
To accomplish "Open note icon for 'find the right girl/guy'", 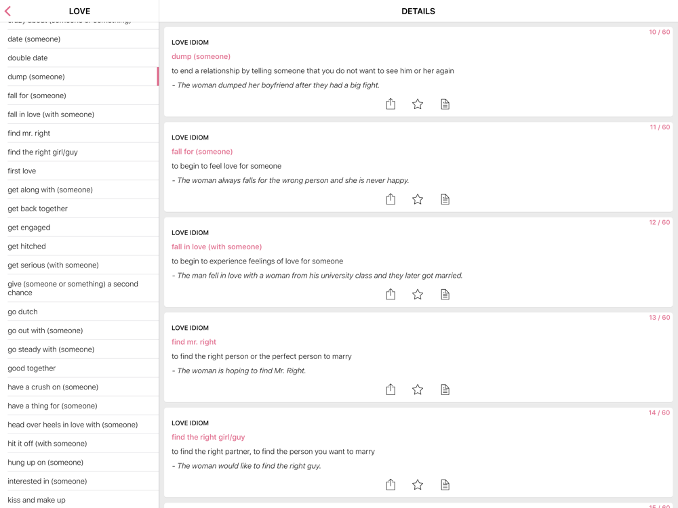I will click(x=445, y=484).
